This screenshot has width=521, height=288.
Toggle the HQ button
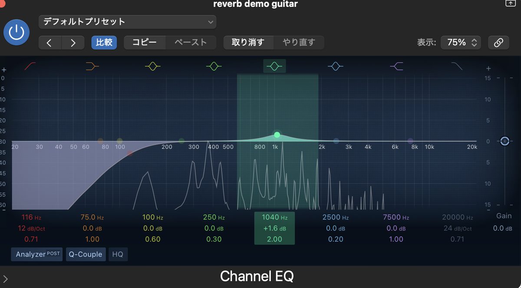point(118,255)
